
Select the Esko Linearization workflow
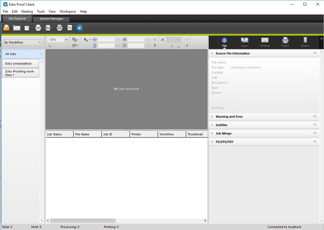21,63
